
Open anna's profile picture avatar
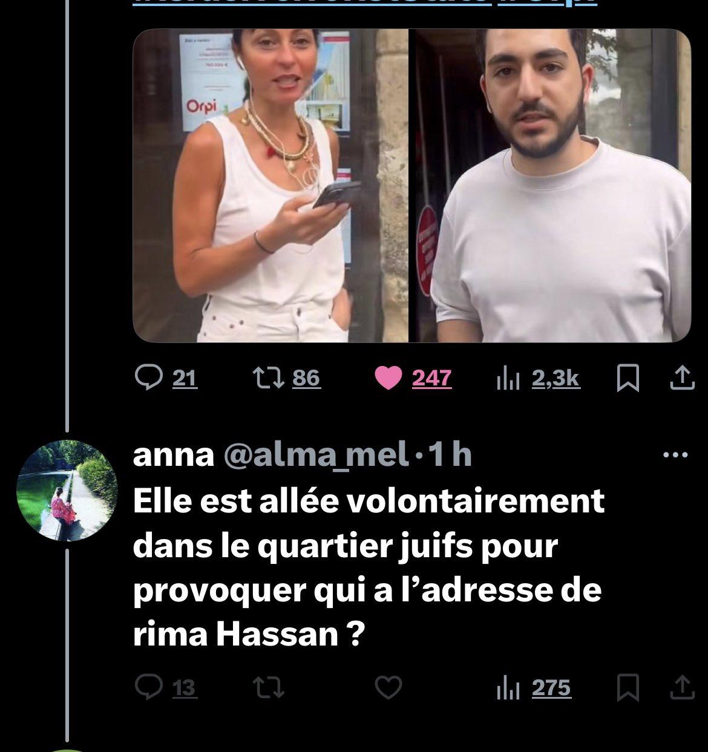67,490
